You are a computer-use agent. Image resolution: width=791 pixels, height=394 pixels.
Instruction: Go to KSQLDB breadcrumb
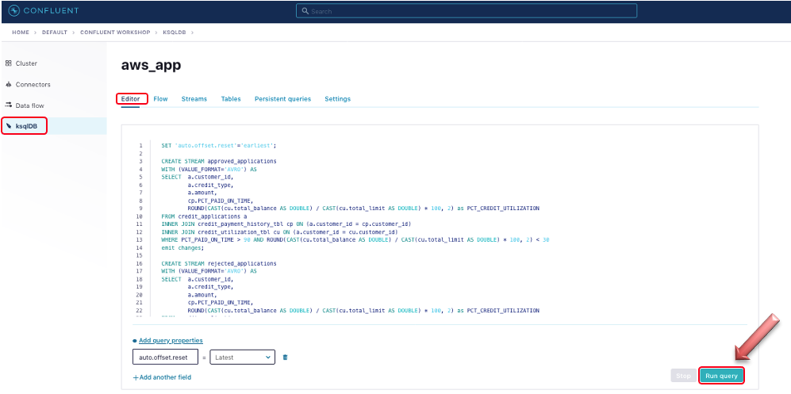[x=175, y=33]
